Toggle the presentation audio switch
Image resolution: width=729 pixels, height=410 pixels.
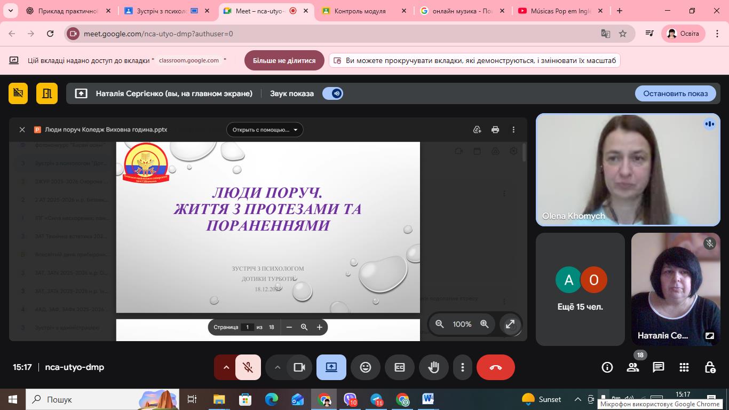pyautogui.click(x=332, y=93)
